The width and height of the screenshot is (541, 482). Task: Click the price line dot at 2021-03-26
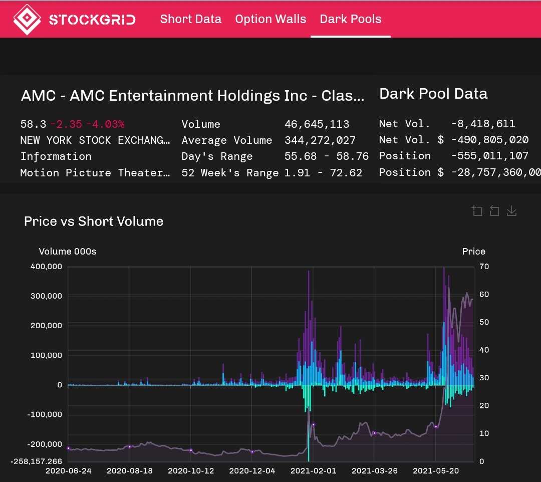(x=374, y=433)
